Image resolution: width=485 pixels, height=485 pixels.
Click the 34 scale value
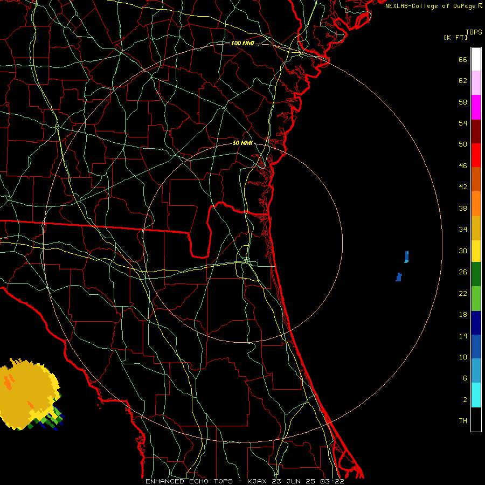point(463,230)
